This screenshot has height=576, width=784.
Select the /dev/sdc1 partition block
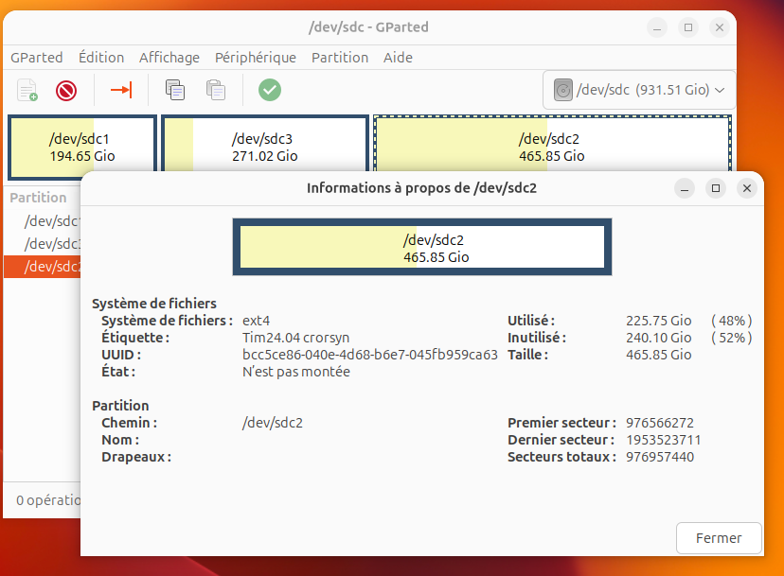tap(81, 147)
